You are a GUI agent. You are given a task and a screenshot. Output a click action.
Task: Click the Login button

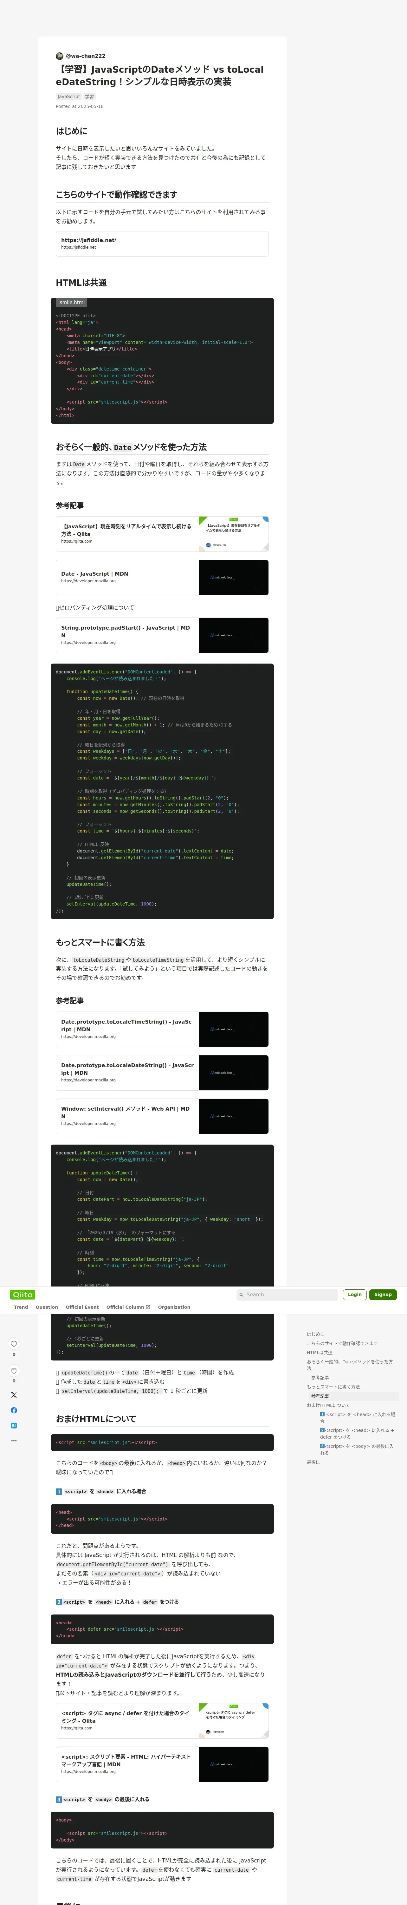(355, 1295)
